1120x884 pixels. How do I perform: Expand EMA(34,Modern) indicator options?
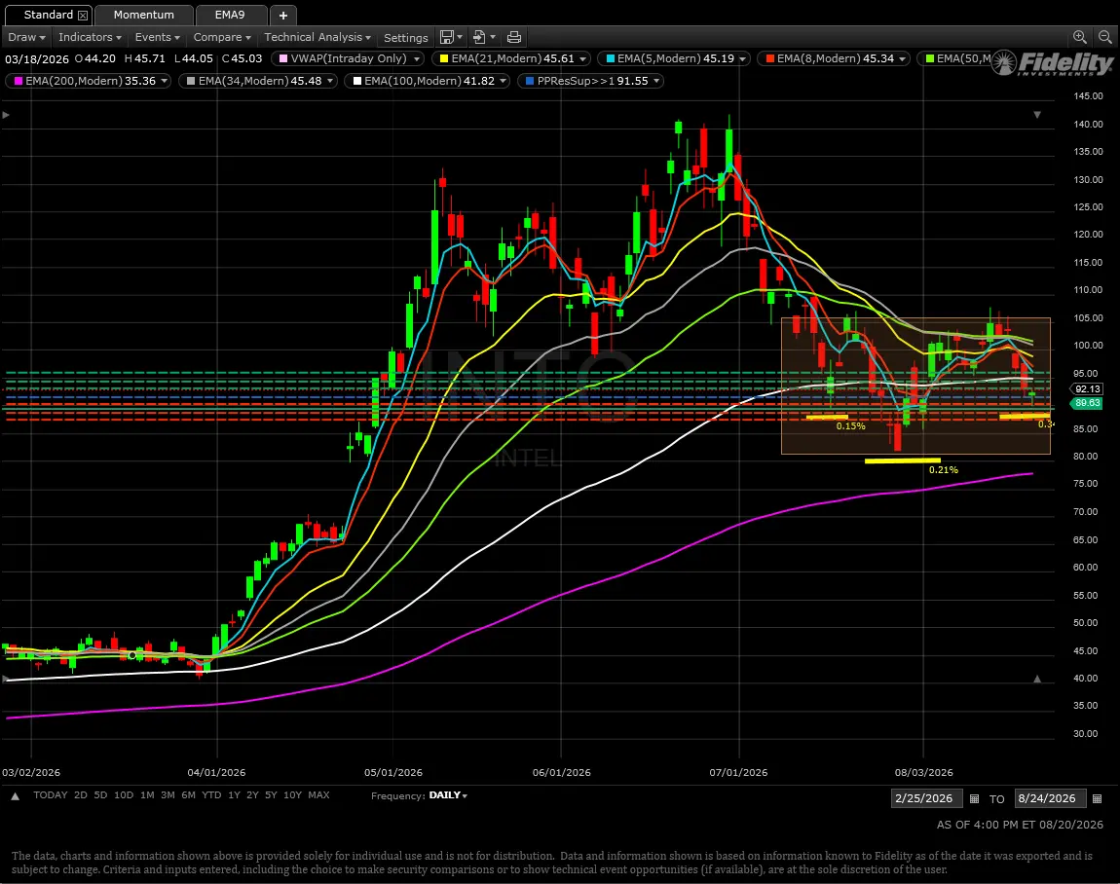tap(330, 81)
